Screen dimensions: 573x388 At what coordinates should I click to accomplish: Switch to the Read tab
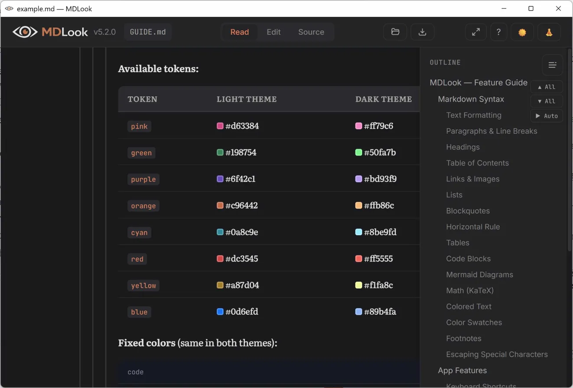[240, 32]
